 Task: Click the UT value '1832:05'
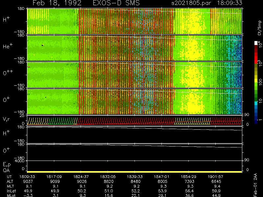(x=108, y=177)
